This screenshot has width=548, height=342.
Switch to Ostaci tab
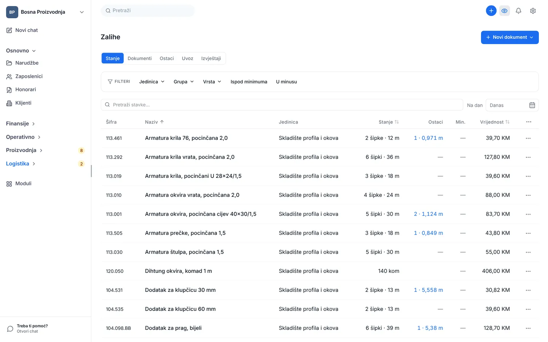[167, 59]
